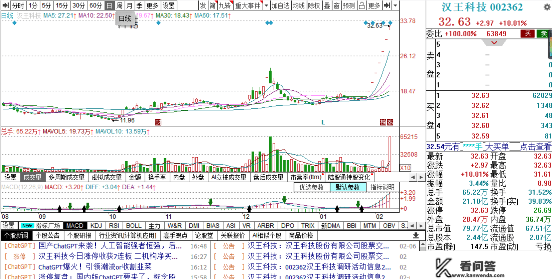Open the 个股公告 announcements tab
This screenshot has height=279, width=552.
48,236
